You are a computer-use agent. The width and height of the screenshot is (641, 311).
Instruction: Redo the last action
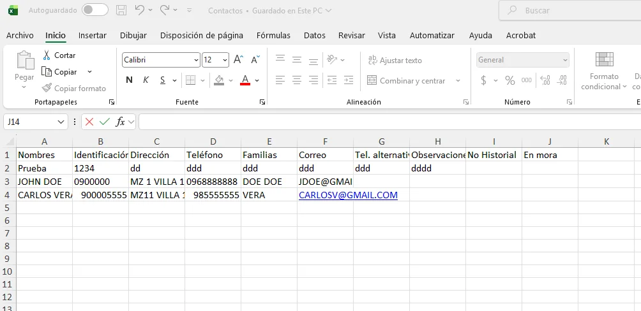point(165,10)
